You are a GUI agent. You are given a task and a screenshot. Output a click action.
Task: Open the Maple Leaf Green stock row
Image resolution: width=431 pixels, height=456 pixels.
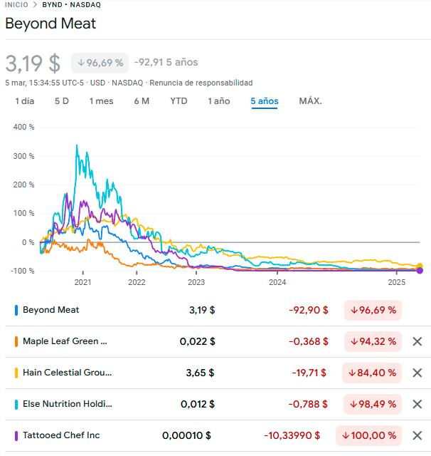tap(65, 341)
